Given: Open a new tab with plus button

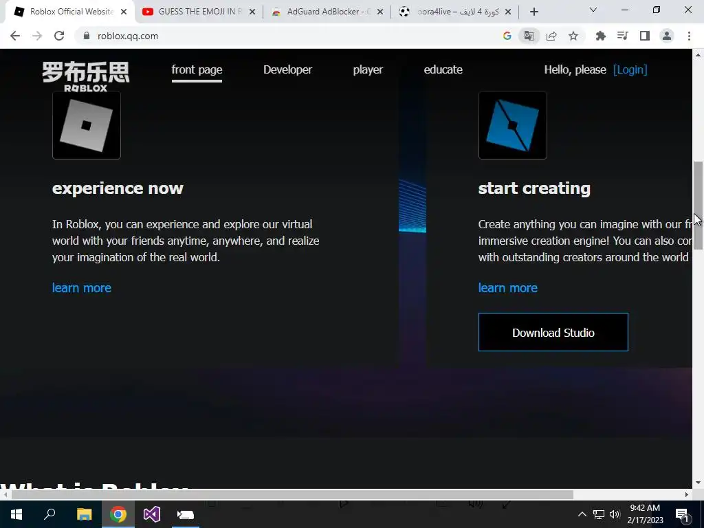Looking at the screenshot, I should tap(533, 12).
